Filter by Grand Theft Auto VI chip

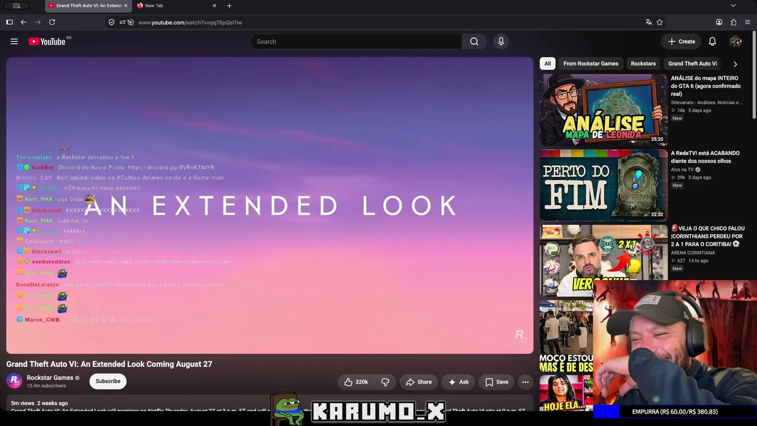693,64
